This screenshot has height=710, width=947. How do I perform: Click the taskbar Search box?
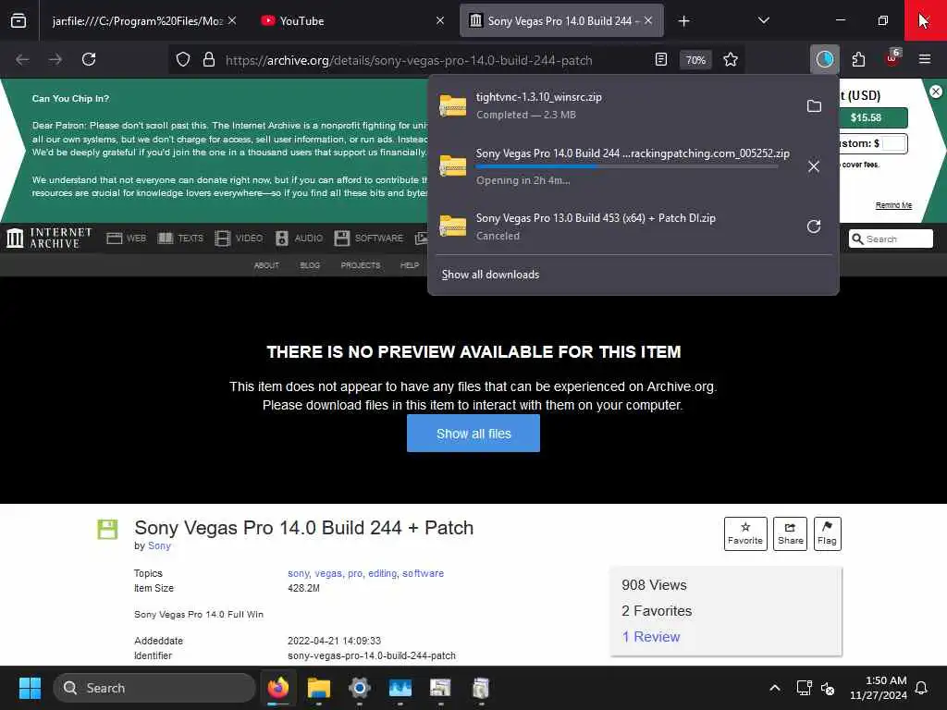tap(154, 688)
